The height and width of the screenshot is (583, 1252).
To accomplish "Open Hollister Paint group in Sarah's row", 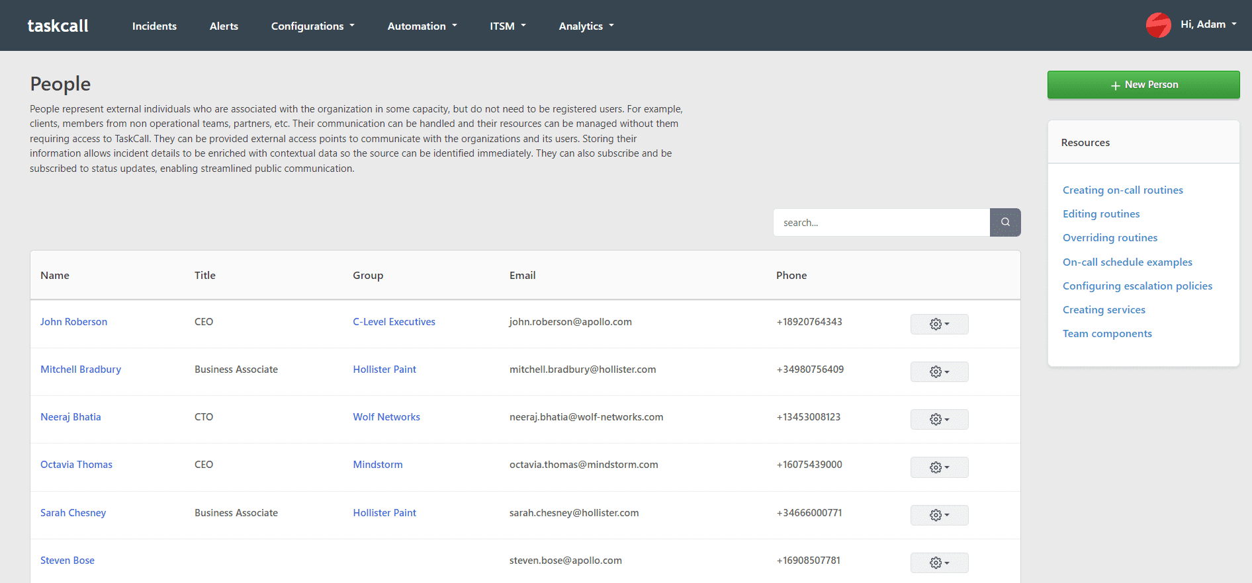I will click(384, 513).
